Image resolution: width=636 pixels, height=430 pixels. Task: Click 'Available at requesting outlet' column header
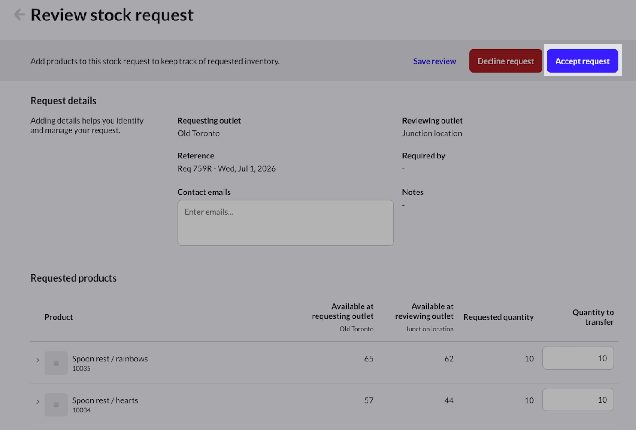[343, 311]
